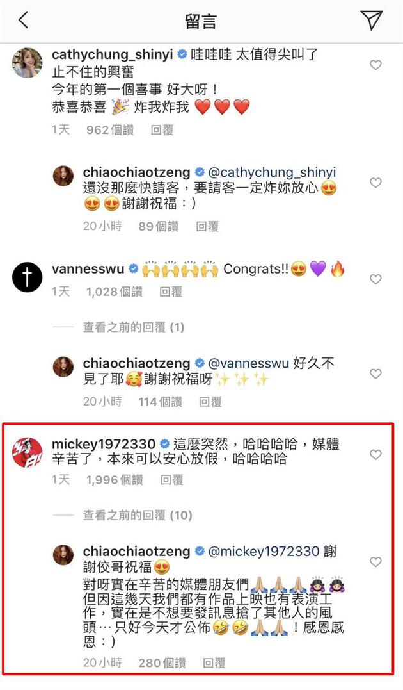403x690 pixels.
Task: View 1,996個讚 likes on mickey1972330's comment
Action: [115, 480]
